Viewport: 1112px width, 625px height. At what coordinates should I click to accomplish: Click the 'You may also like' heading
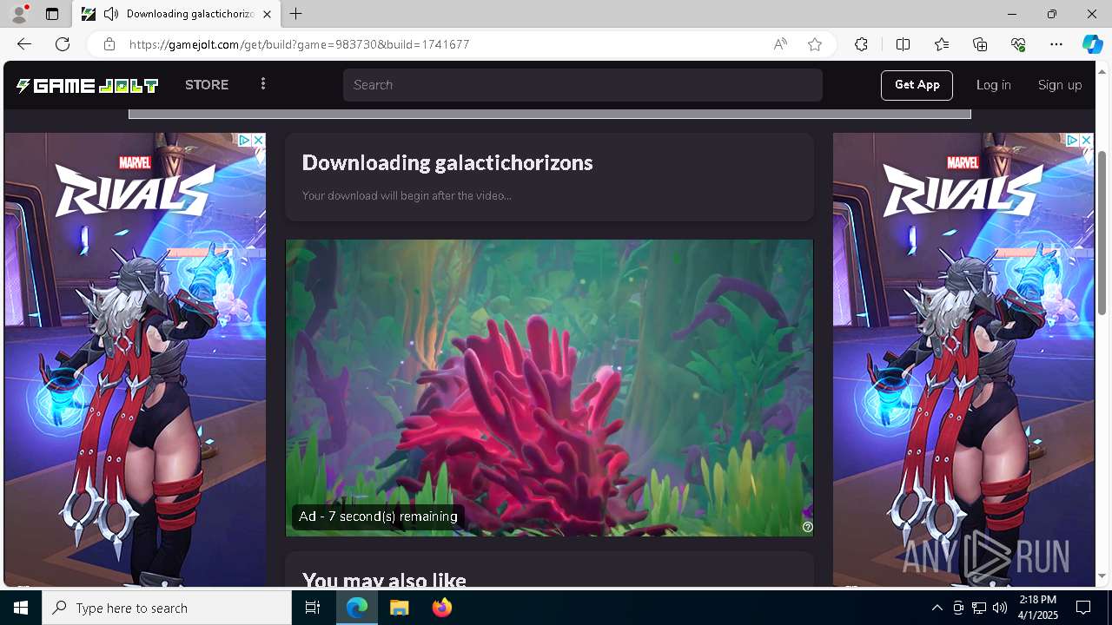384,580
